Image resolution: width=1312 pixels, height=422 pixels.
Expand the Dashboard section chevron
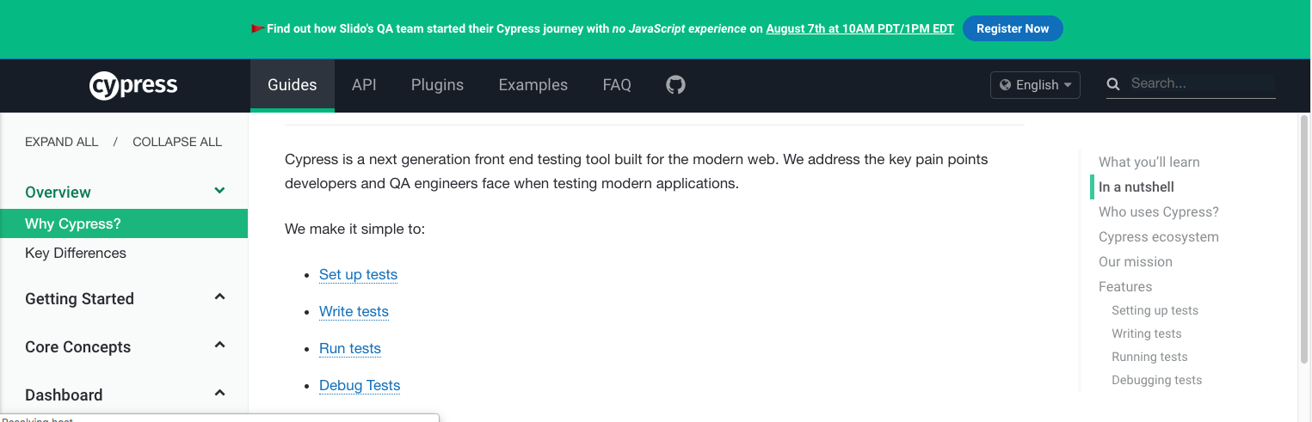point(219,394)
